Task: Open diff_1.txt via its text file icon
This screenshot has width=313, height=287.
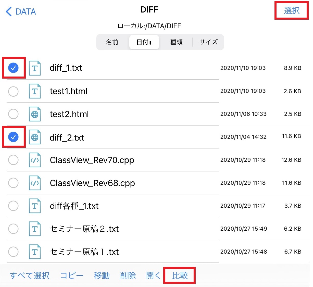Action: click(35, 68)
